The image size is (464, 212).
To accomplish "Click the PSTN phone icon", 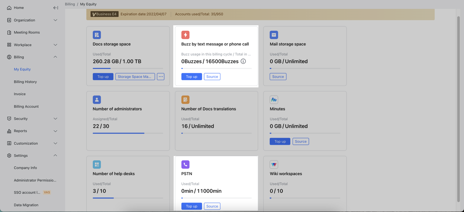I will click(x=185, y=164).
